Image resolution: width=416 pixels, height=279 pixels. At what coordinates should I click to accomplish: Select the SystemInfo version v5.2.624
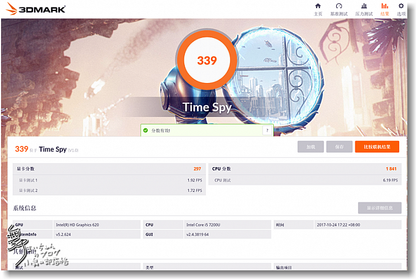coord(63,235)
